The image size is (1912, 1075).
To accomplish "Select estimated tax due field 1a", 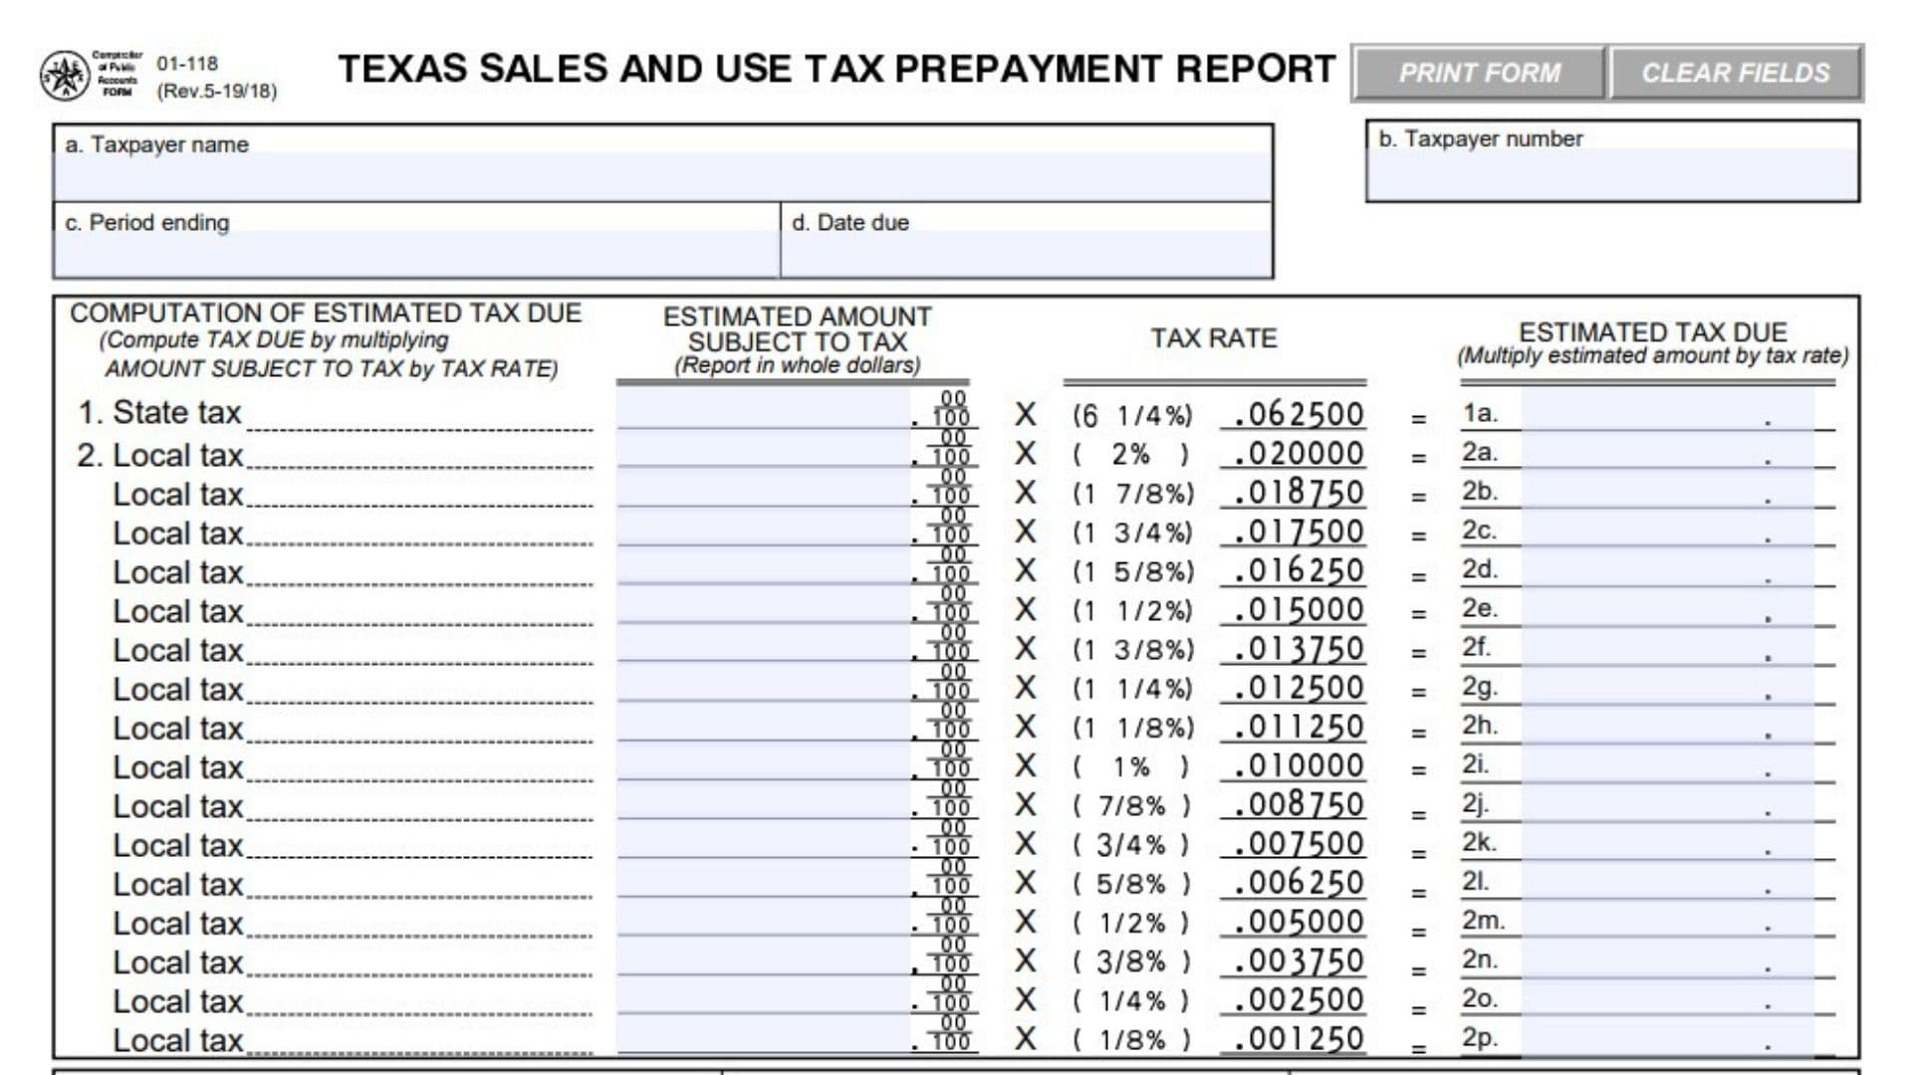I will click(x=1668, y=410).
